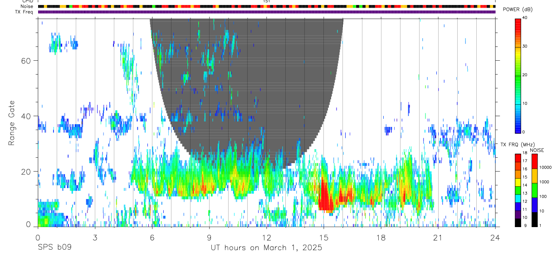Click the 'UT hours on March 1, 2025' label
557x257 pixels.
coord(266,248)
